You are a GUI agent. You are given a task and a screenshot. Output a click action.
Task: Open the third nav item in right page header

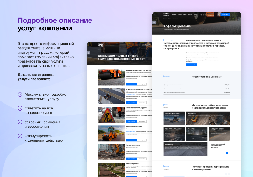pos(184,14)
